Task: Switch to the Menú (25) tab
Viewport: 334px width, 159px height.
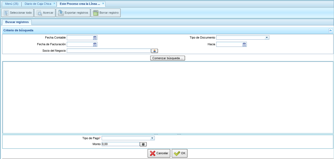Action: 12,4
